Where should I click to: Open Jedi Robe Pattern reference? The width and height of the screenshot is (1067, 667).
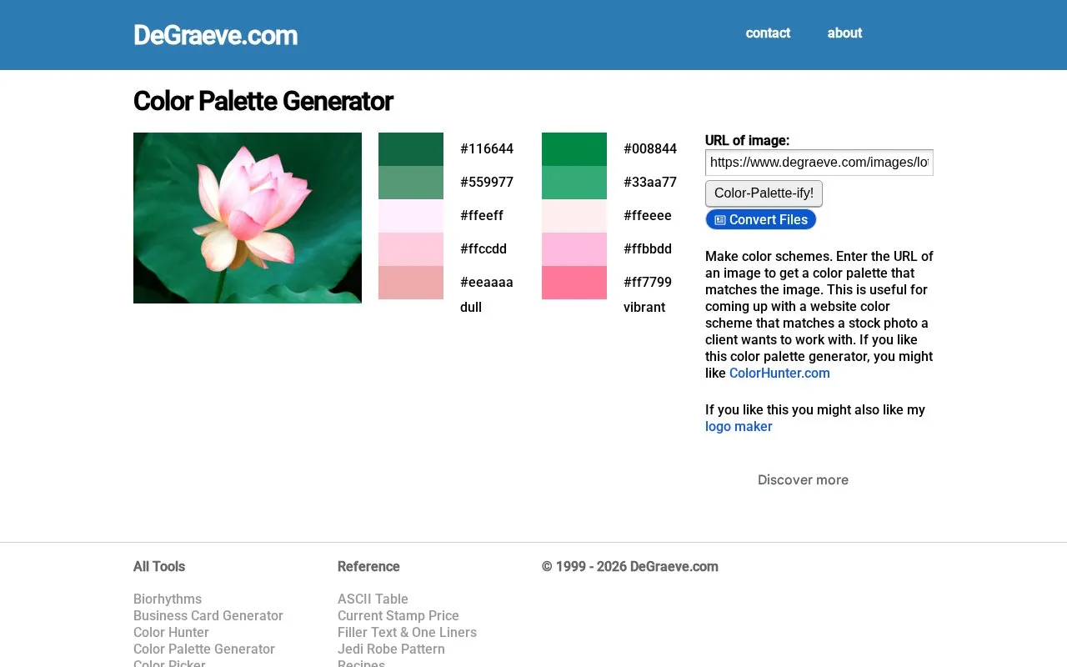coord(391,649)
